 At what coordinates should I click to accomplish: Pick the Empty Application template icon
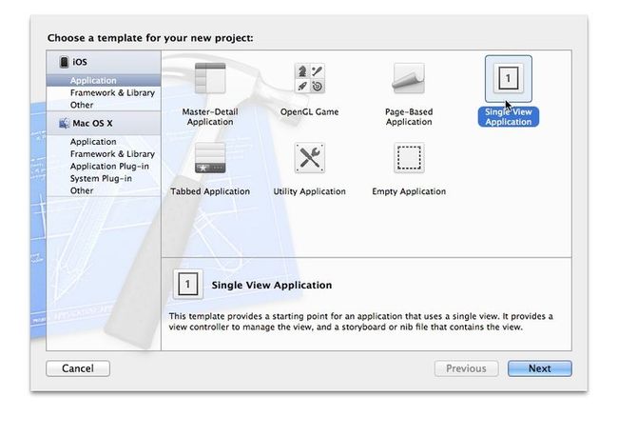pos(409,158)
